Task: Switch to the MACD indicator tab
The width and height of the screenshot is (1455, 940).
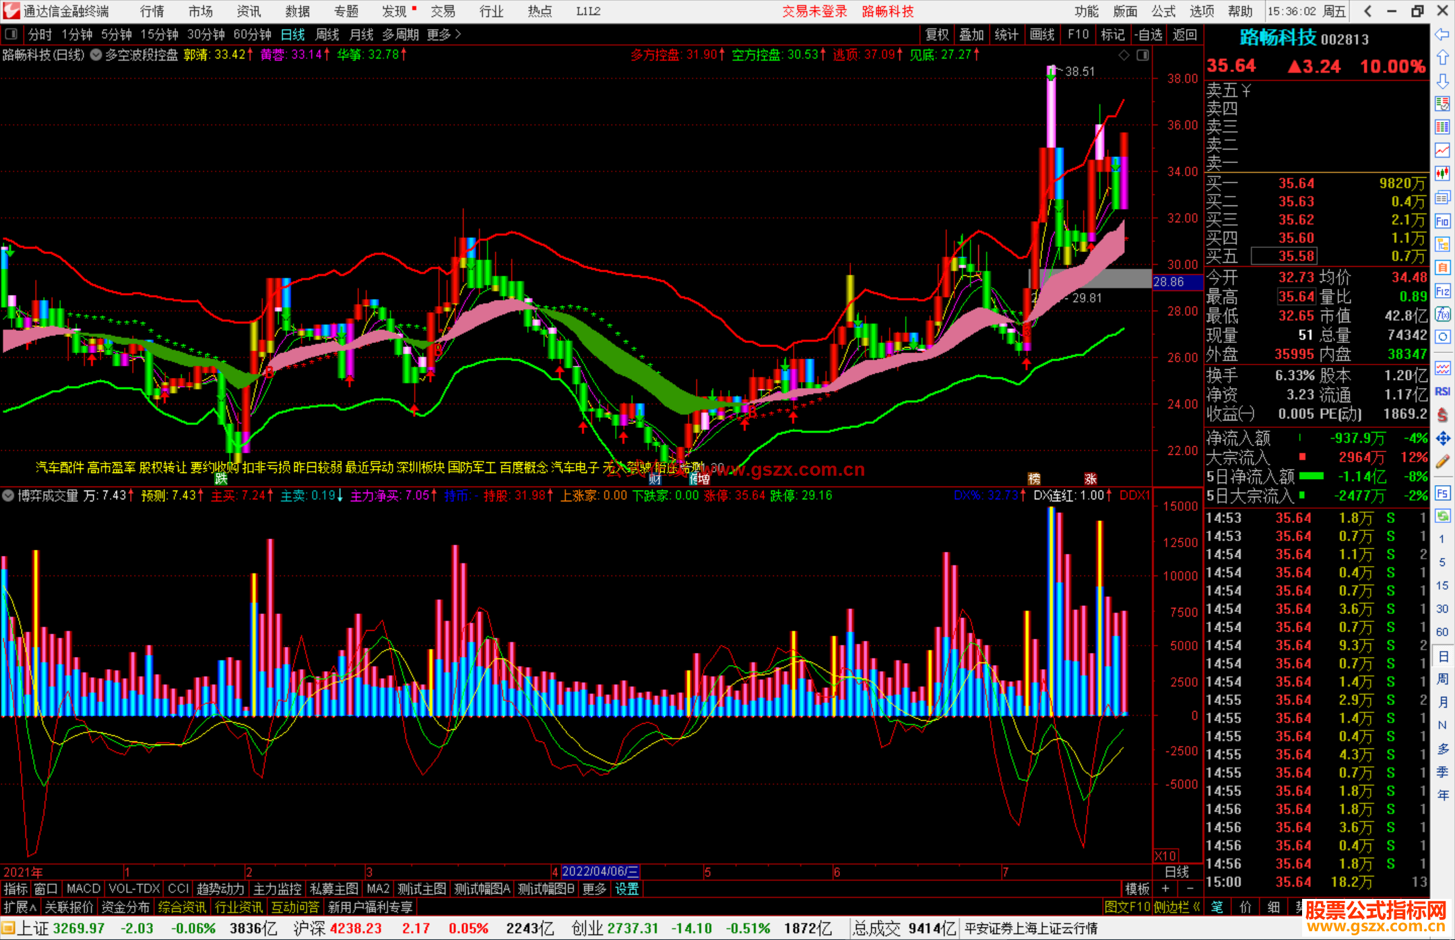Action: (84, 889)
